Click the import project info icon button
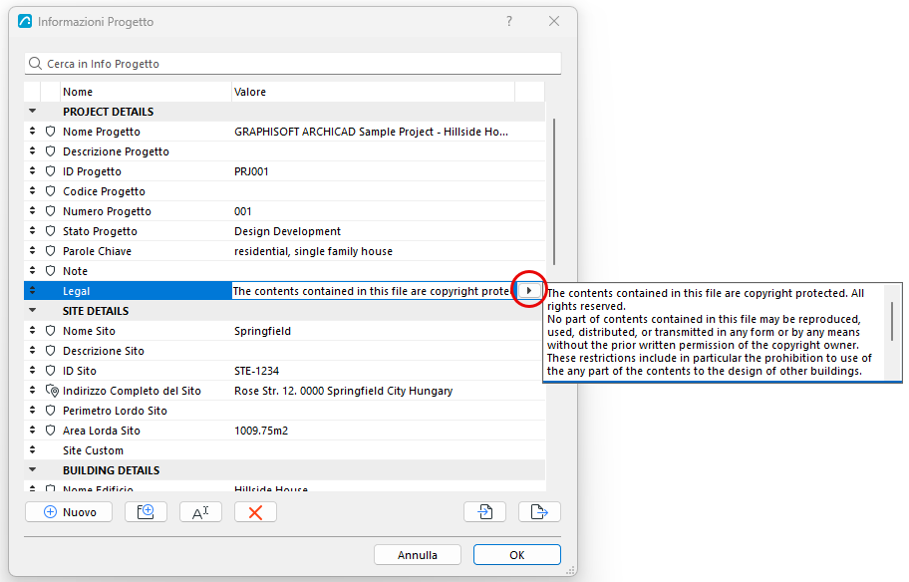Image resolution: width=909 pixels, height=582 pixels. 485,512
